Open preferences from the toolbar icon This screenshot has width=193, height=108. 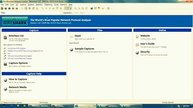[103, 8]
